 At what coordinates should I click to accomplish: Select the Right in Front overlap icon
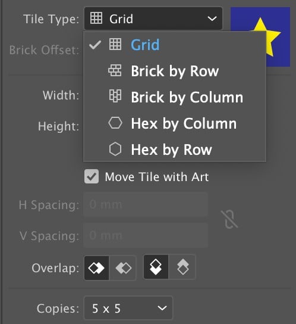[123, 268]
